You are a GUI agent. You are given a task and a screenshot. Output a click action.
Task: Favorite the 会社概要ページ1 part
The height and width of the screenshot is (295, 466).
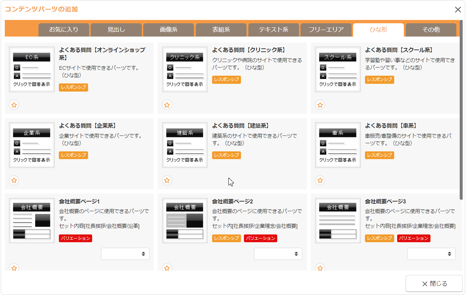pos(14,268)
